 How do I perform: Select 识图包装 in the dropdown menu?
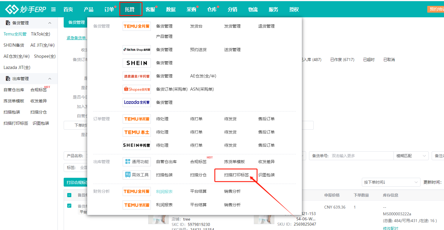tap(266, 175)
